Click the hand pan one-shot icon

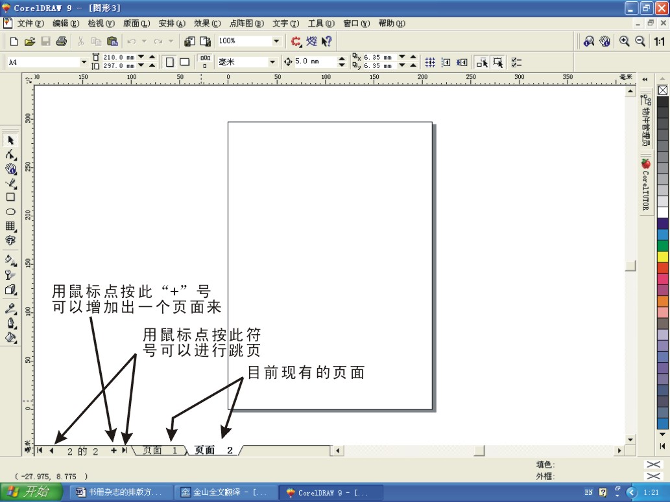point(604,41)
